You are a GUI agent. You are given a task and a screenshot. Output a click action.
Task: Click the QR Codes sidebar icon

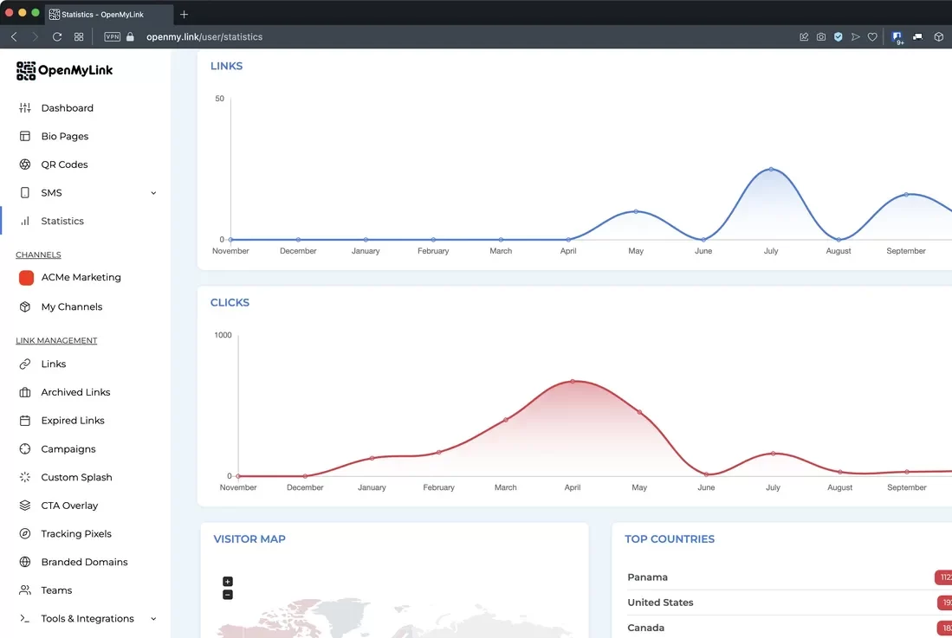[x=25, y=164]
